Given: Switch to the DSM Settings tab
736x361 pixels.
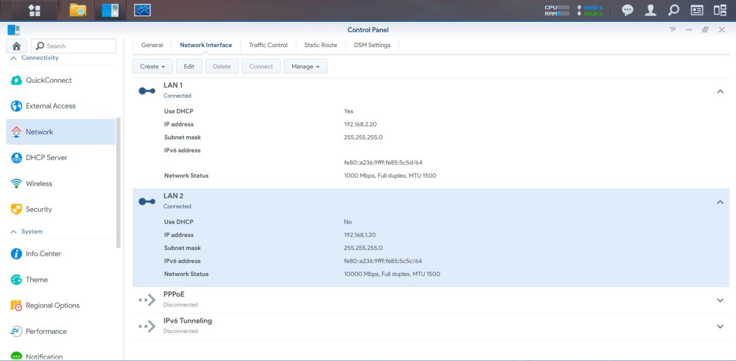Looking at the screenshot, I should pos(372,45).
